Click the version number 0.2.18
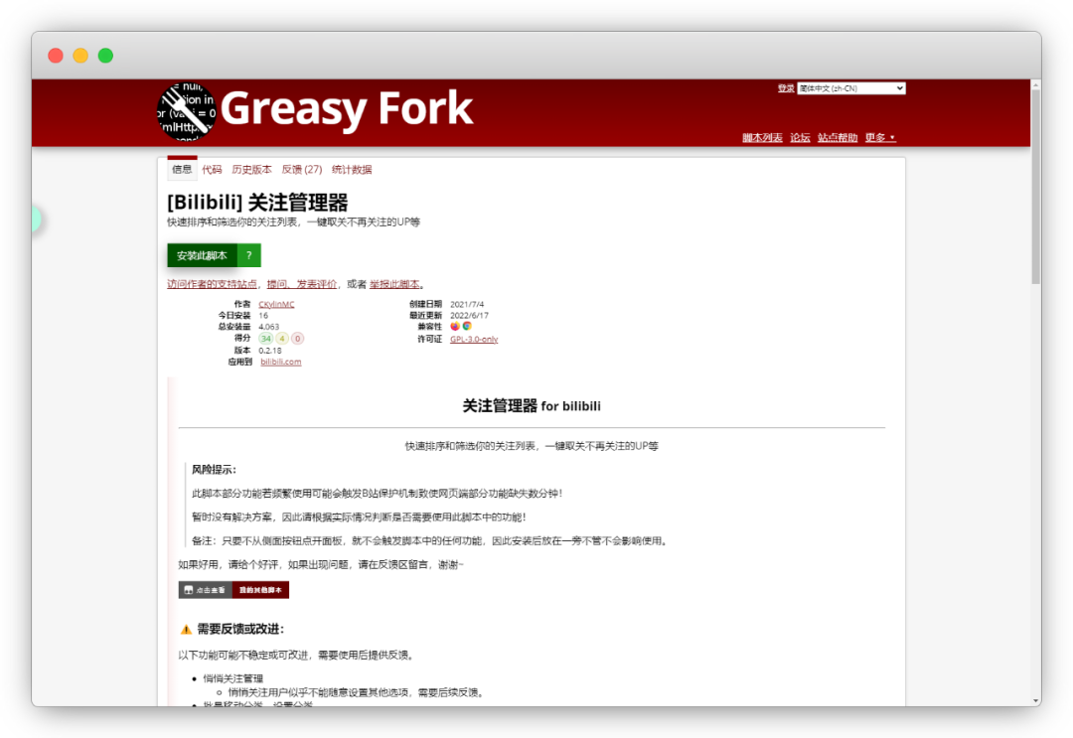Viewport: 1073px width, 738px height. tap(270, 351)
